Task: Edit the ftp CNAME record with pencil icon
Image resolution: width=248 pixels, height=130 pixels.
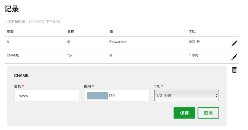Action: (x=234, y=57)
